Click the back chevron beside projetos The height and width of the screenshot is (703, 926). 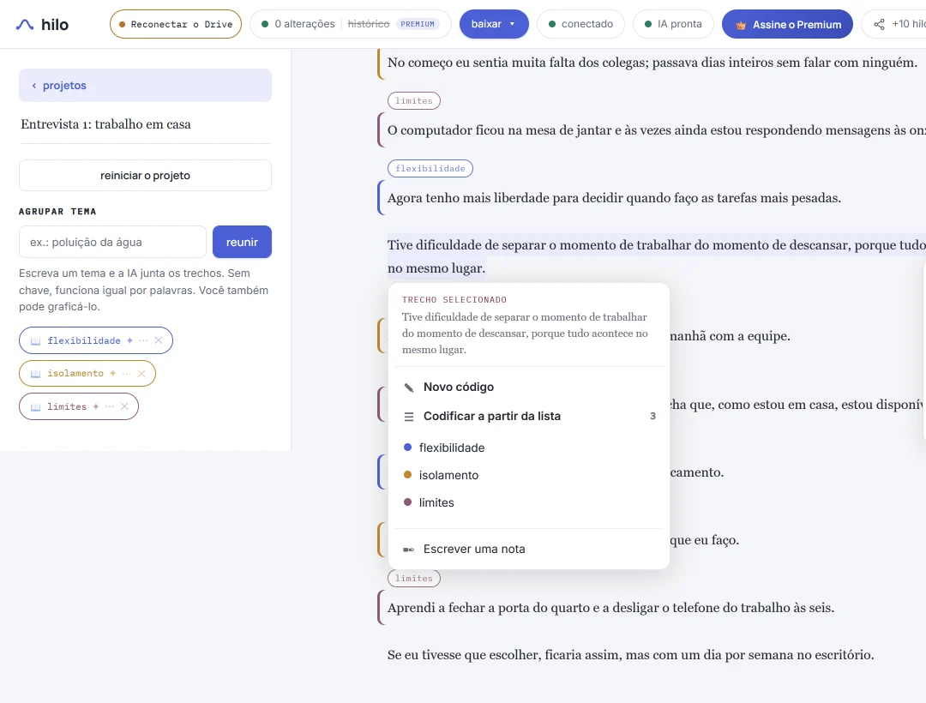[34, 86]
